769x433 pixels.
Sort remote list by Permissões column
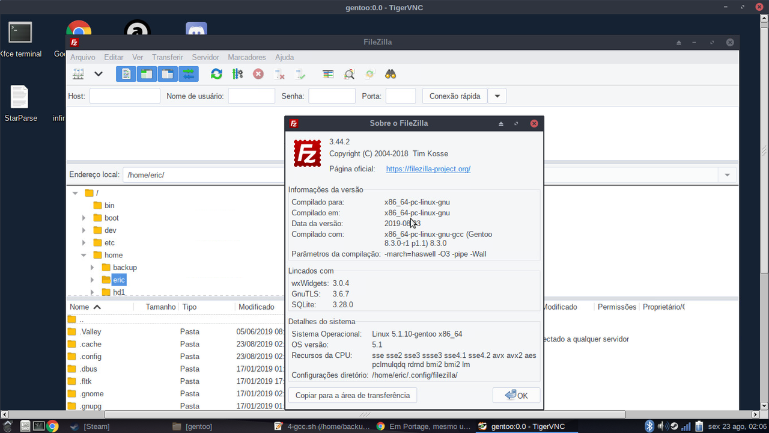point(617,307)
